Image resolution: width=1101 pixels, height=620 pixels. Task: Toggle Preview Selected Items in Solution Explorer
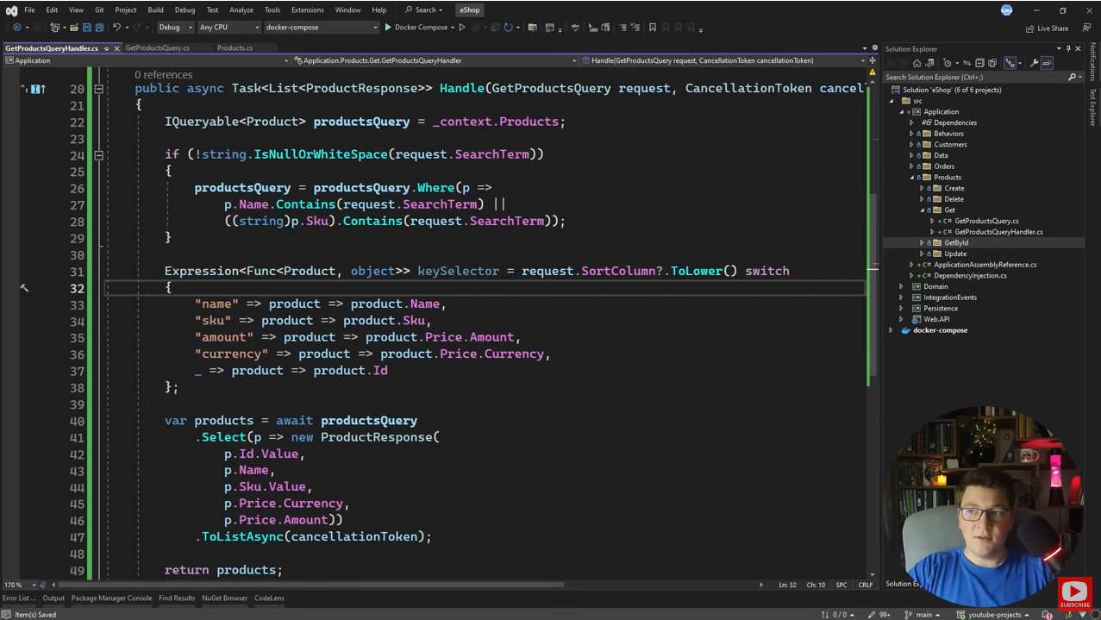[1047, 63]
